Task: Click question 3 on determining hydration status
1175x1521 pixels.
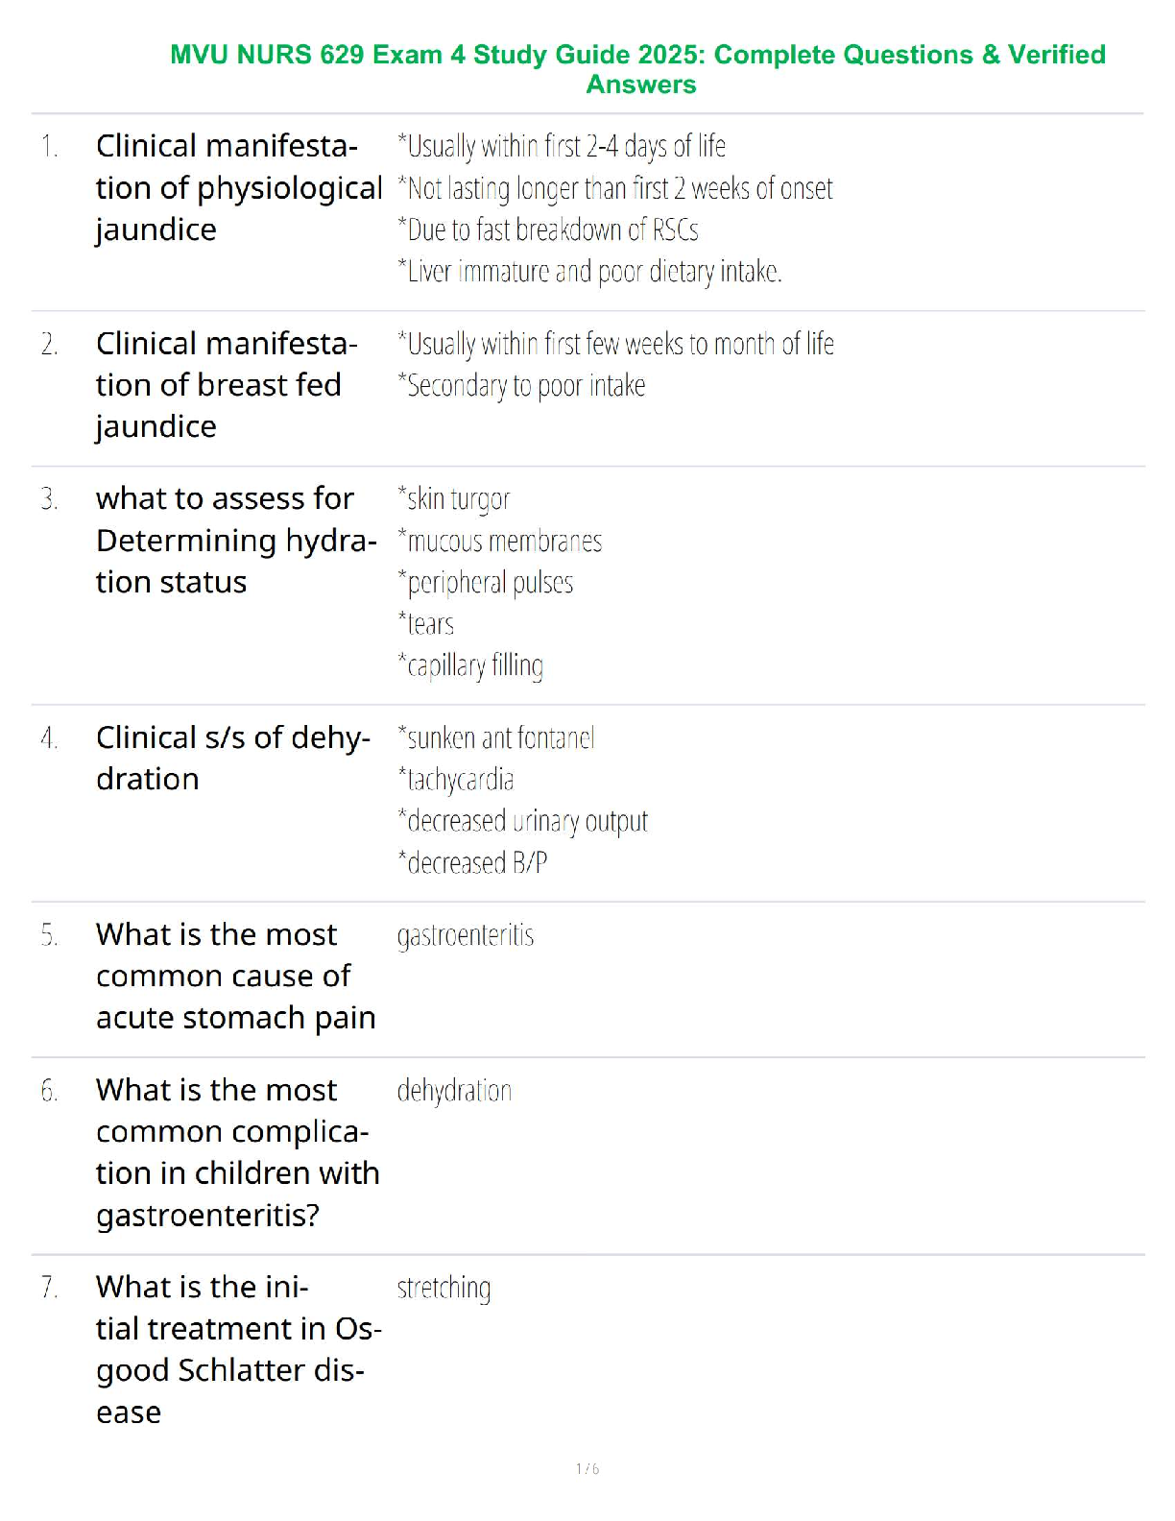Action: click(236, 541)
